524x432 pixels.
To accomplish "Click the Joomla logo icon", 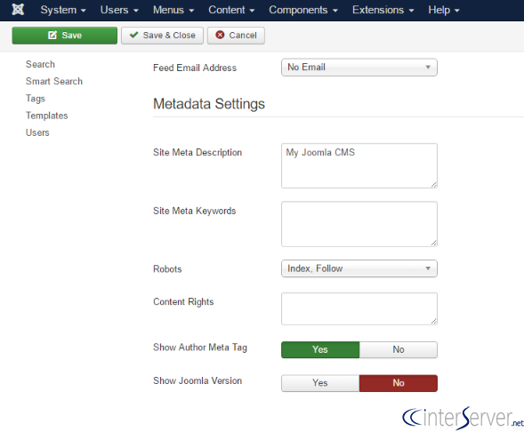I will (x=18, y=10).
